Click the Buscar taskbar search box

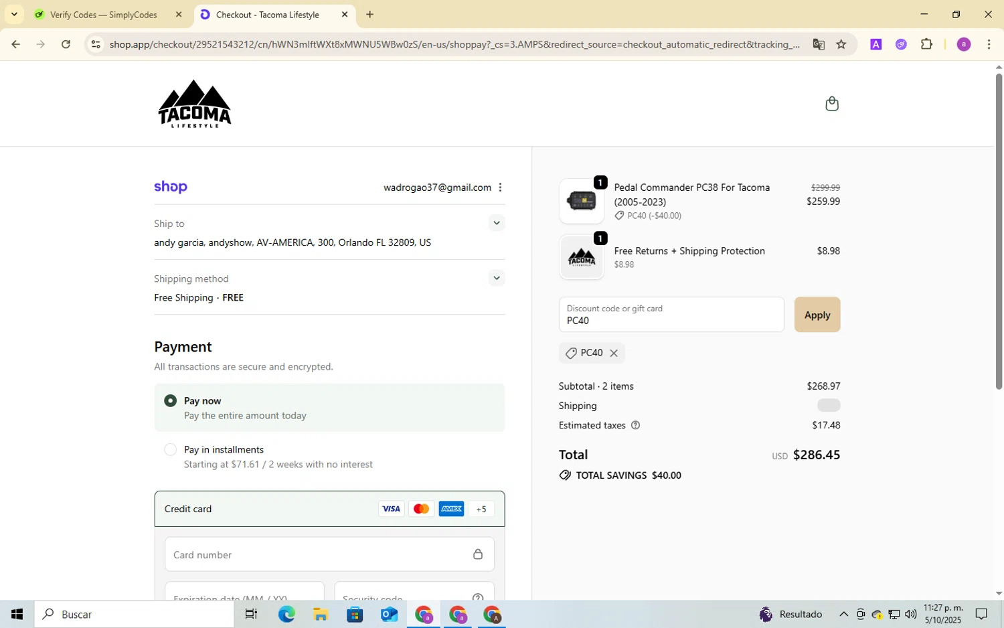pyautogui.click(x=135, y=614)
